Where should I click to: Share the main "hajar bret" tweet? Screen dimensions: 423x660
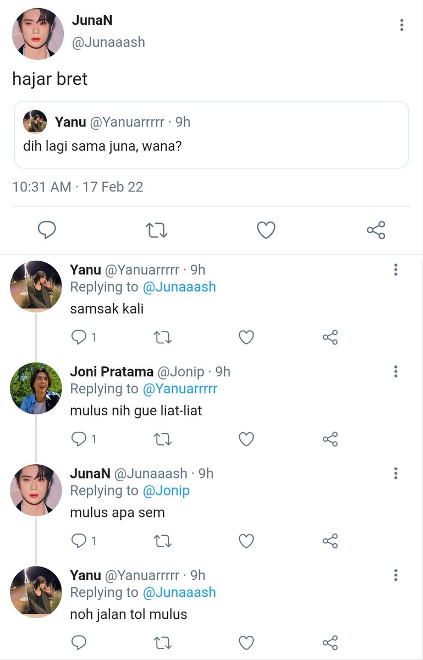pyautogui.click(x=376, y=230)
